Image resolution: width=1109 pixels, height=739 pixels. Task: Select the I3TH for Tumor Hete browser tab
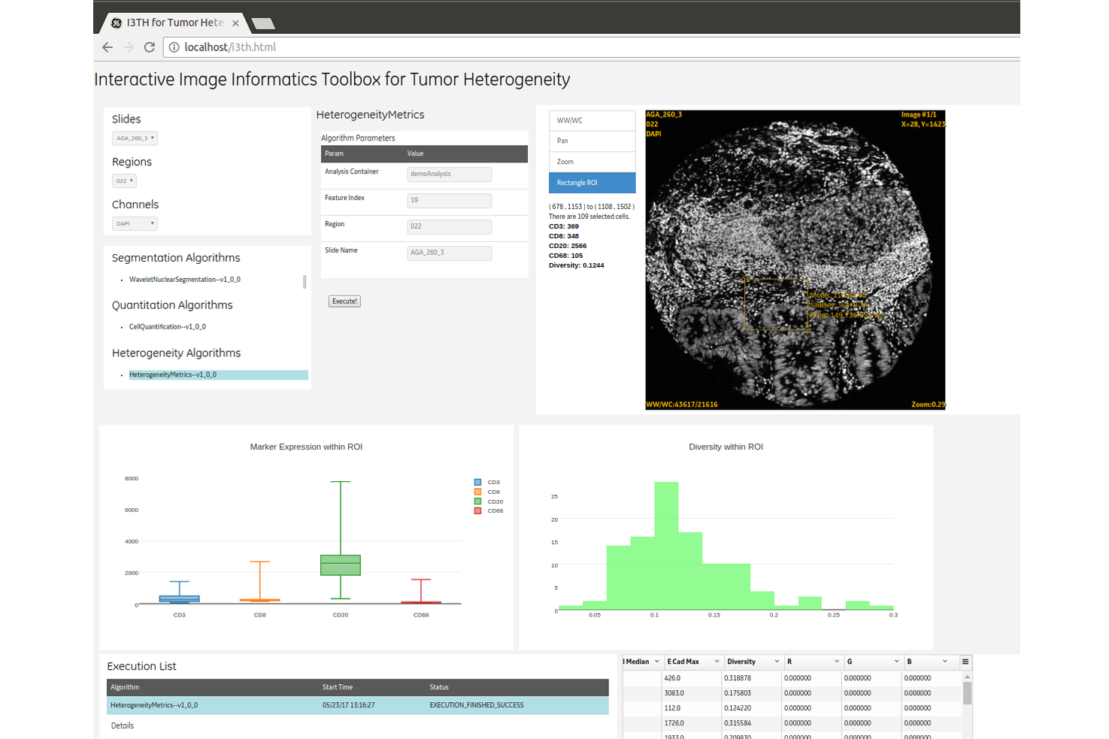[x=174, y=23]
